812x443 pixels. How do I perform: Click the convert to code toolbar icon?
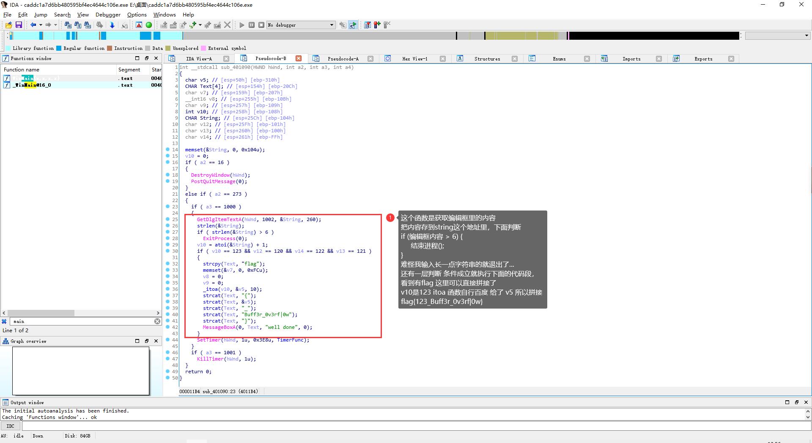[x=164, y=25]
